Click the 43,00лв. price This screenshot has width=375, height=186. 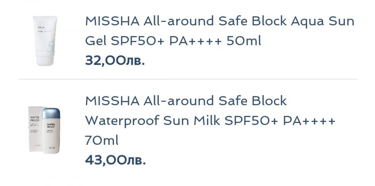(x=115, y=160)
